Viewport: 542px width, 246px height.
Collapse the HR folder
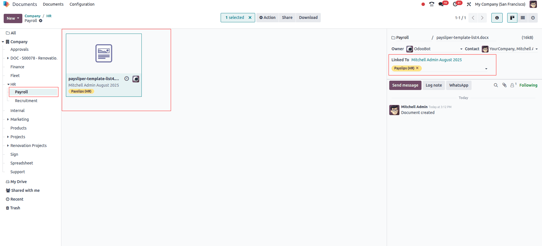(8, 84)
